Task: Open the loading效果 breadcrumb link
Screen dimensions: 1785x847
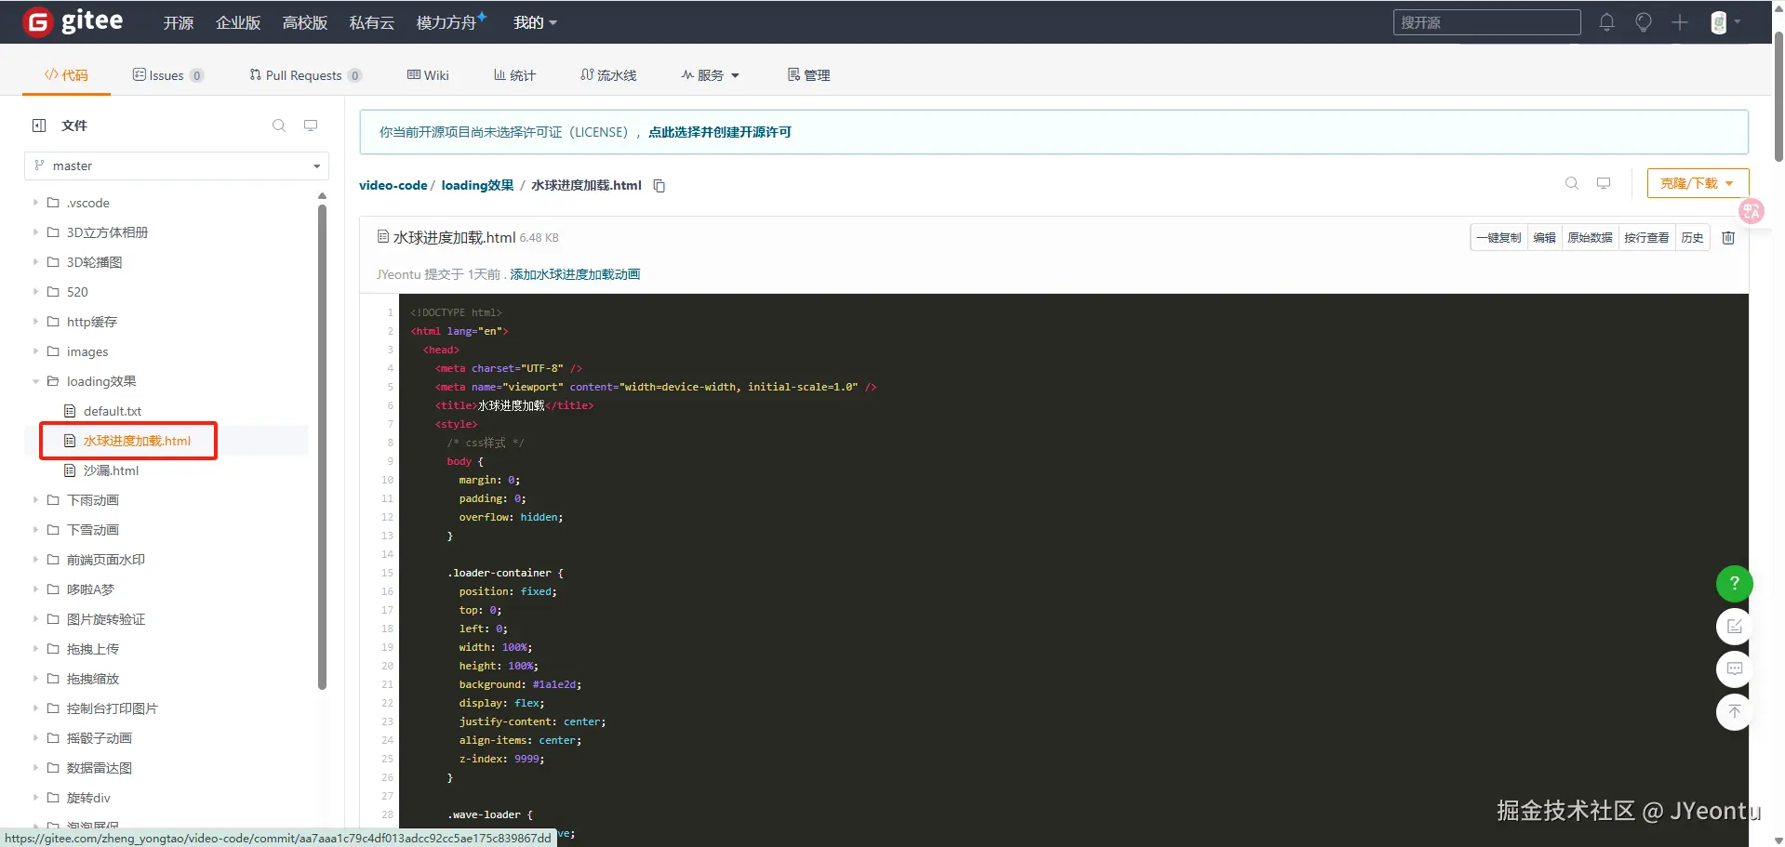Action: click(x=477, y=185)
